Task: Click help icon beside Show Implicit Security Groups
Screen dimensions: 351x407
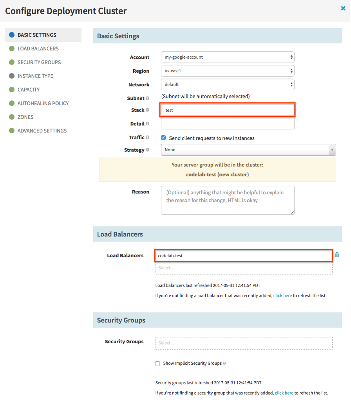Action: [x=224, y=363]
